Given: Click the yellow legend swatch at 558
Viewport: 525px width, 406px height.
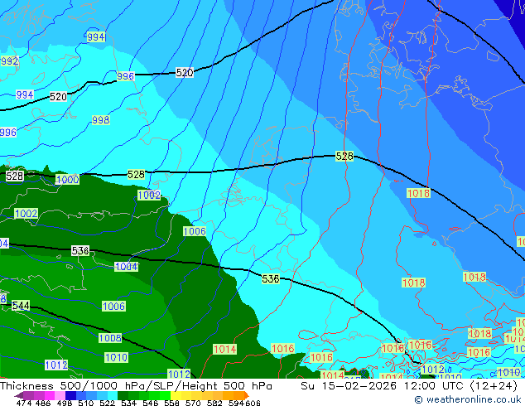Looking at the screenshot, I should (176, 395).
